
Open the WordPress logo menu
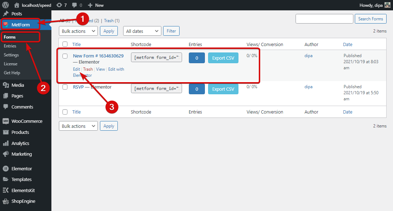(5, 5)
